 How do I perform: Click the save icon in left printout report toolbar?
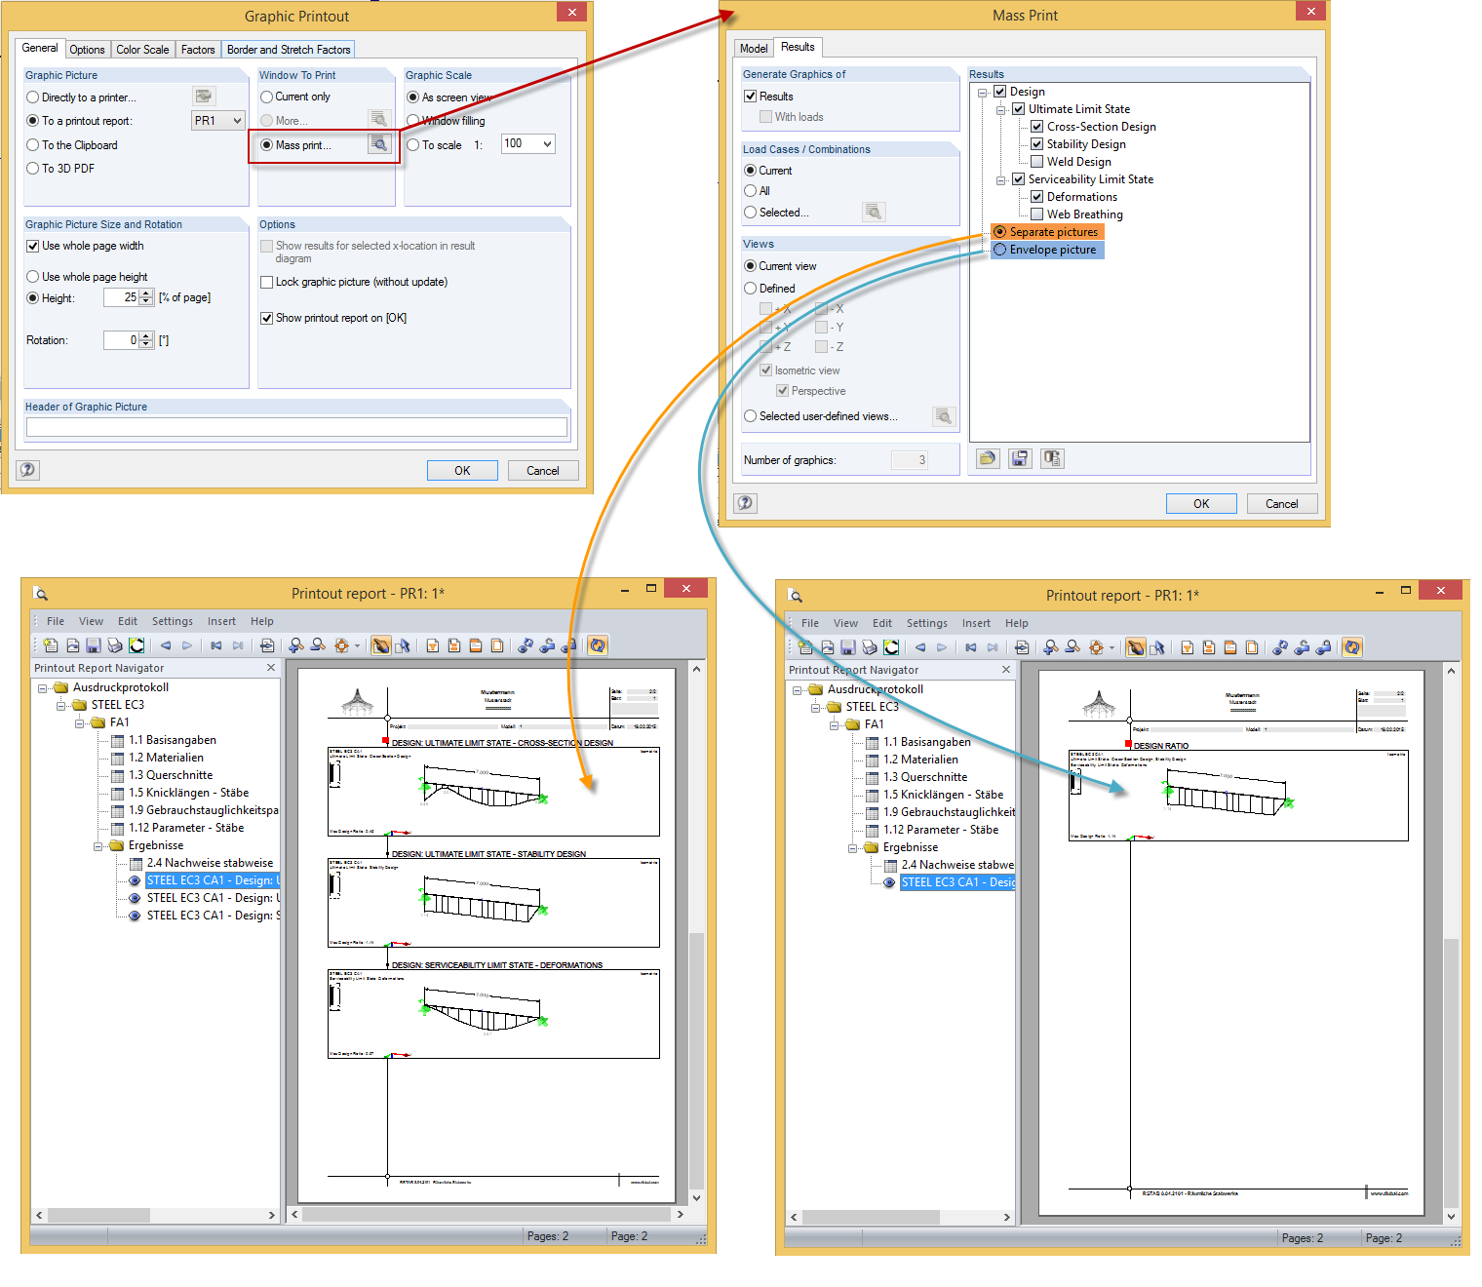tap(94, 645)
